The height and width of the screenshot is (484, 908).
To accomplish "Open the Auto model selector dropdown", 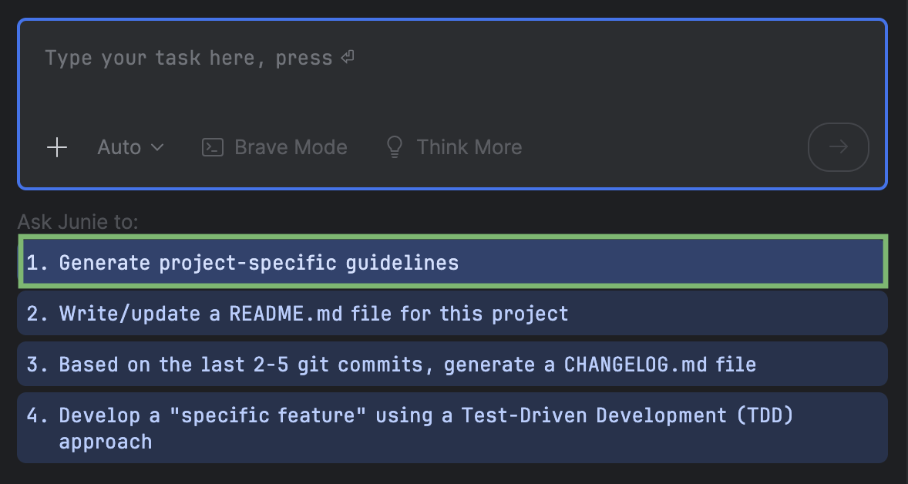I will (x=131, y=147).
